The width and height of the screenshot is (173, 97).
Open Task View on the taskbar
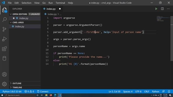tap(42, 95)
